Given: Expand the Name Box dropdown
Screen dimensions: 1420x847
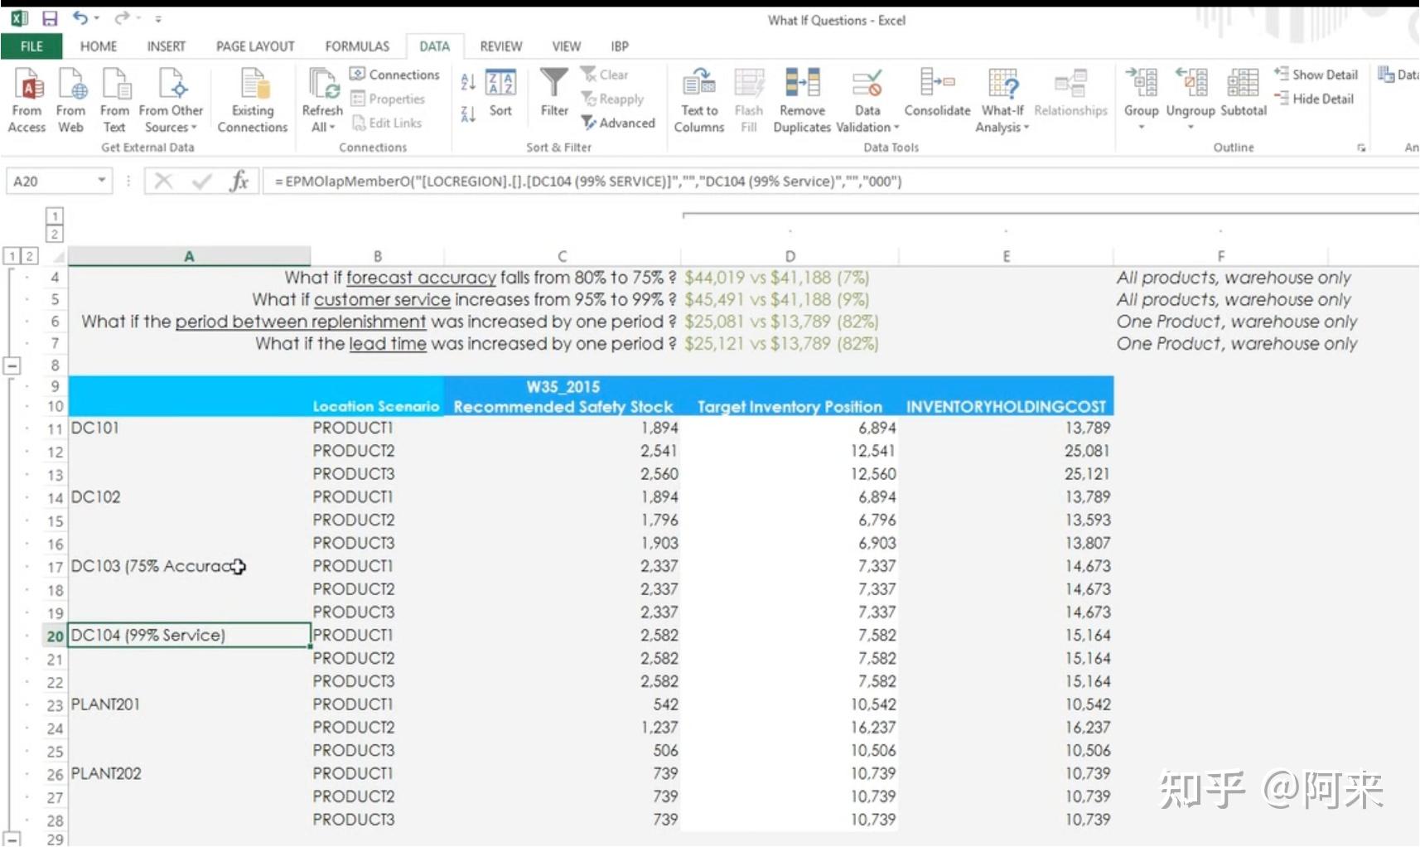Looking at the screenshot, I should pyautogui.click(x=103, y=180).
